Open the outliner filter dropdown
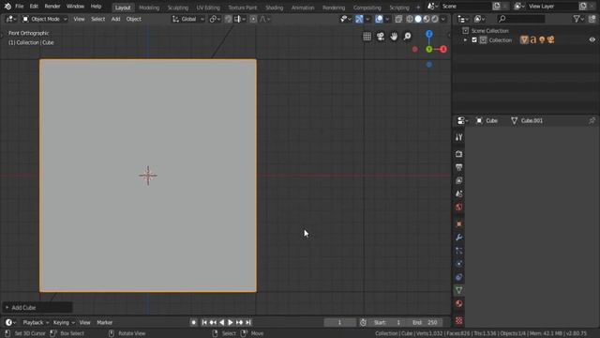The width and height of the screenshot is (600, 338). tap(578, 19)
